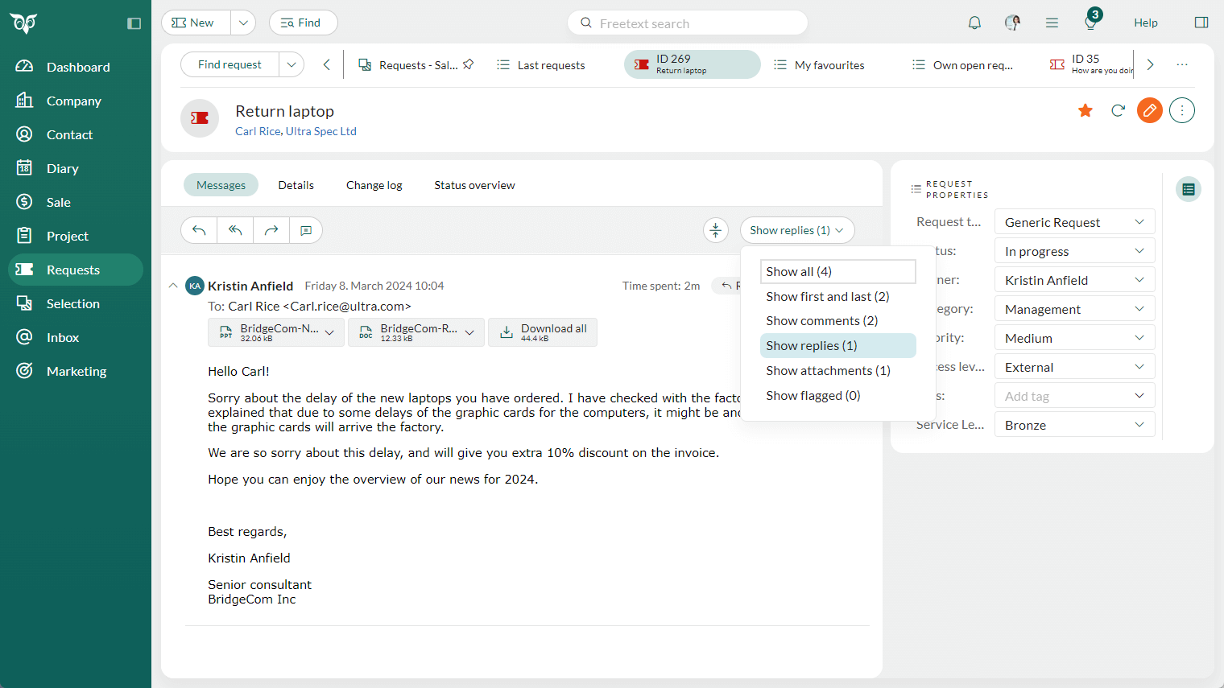
Task: Select the Forward message icon
Action: click(271, 230)
